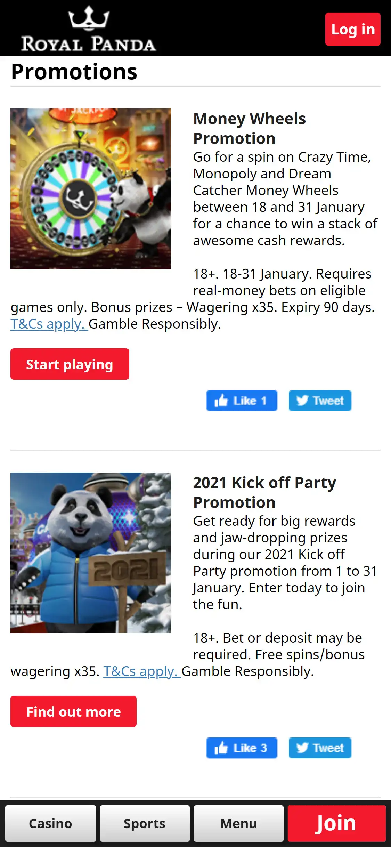Click the red Join button
391x847 pixels.
(336, 823)
